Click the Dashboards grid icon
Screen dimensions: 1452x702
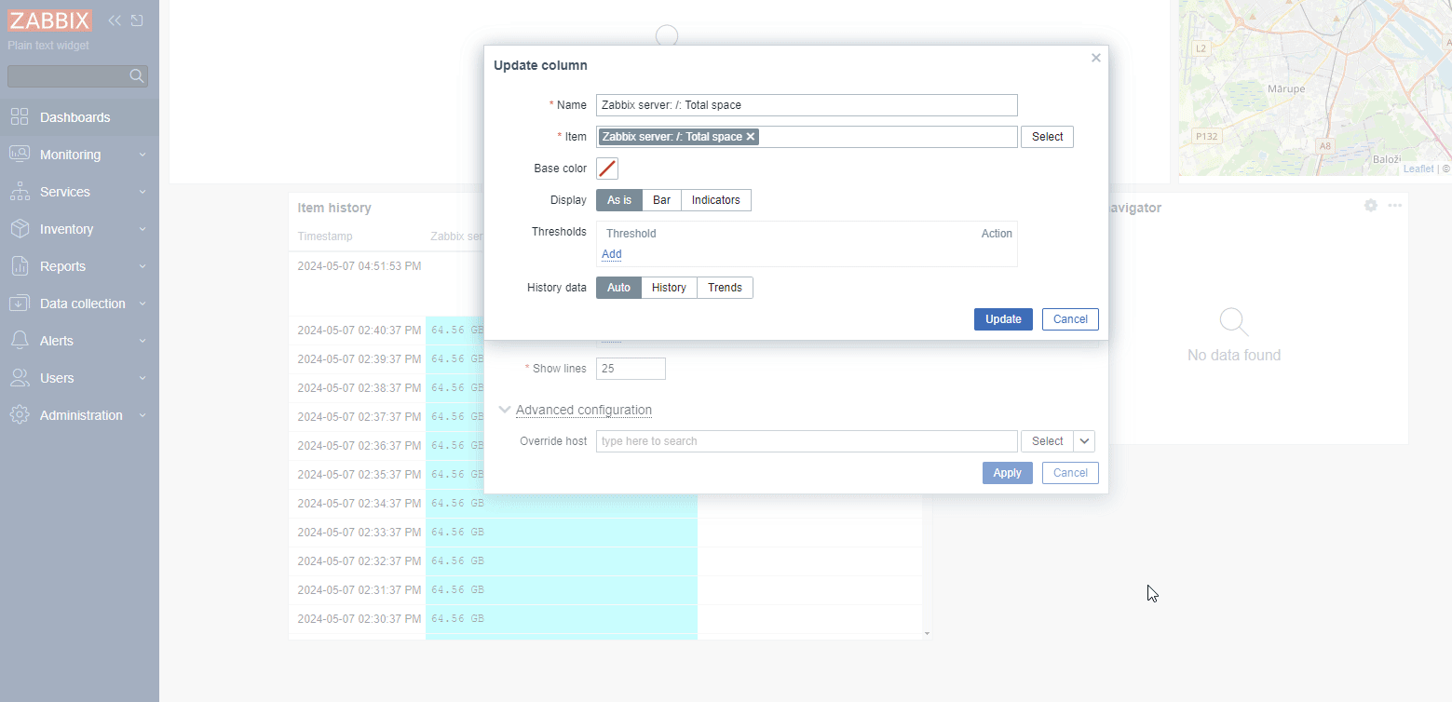point(20,117)
